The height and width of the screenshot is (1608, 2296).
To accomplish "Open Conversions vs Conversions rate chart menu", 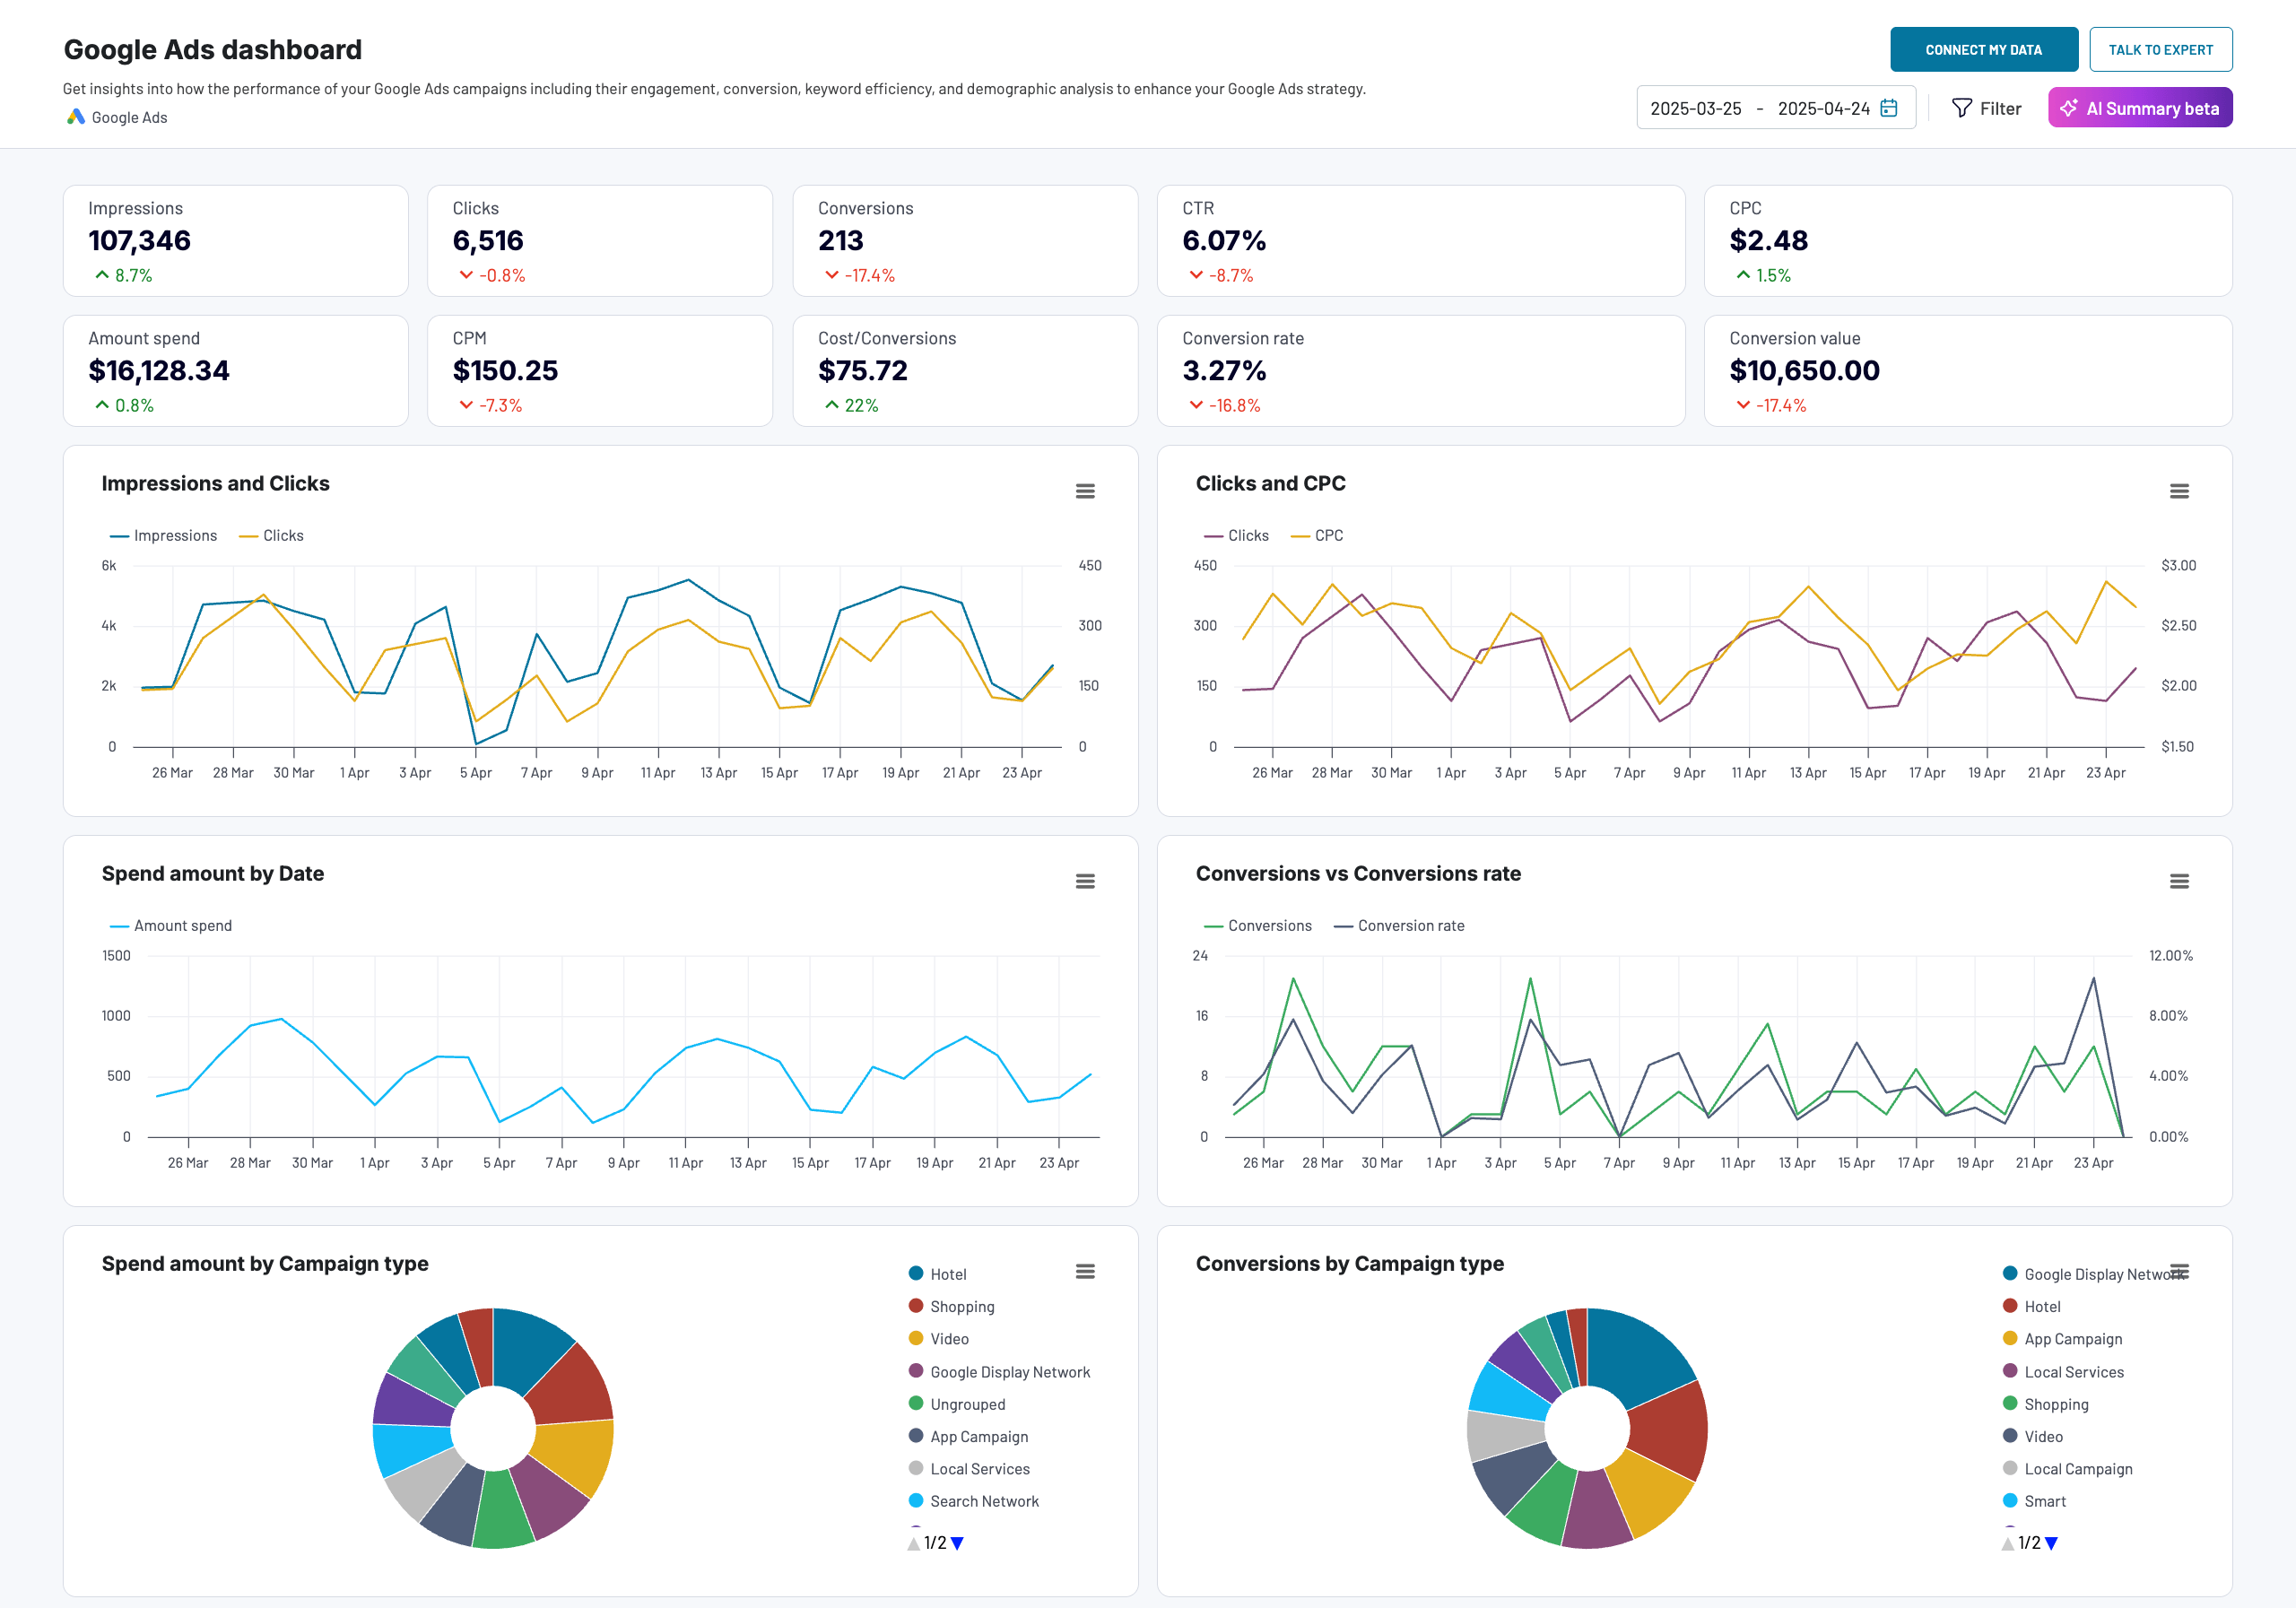I will tap(2179, 881).
